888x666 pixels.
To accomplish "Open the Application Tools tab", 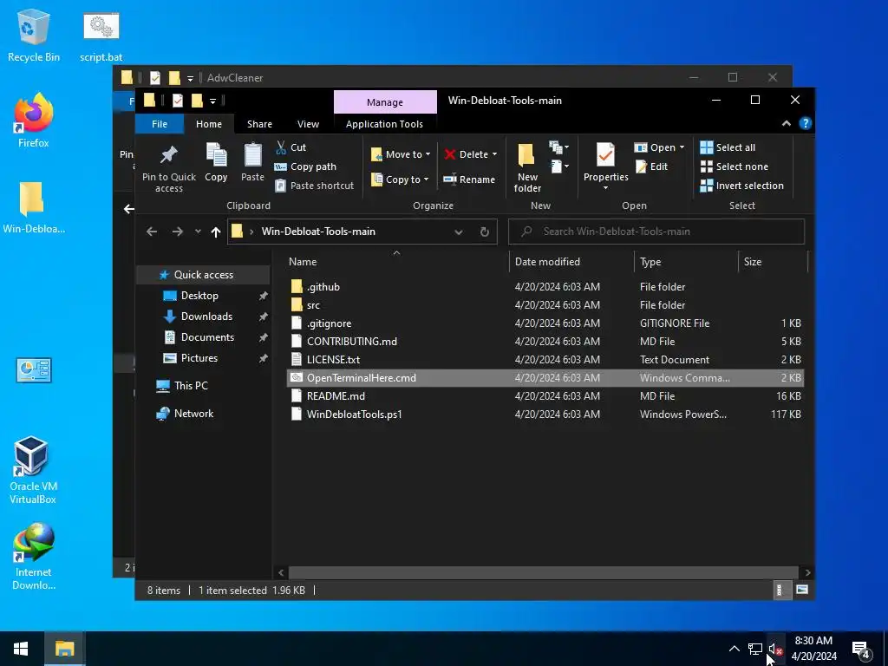I will pos(384,124).
